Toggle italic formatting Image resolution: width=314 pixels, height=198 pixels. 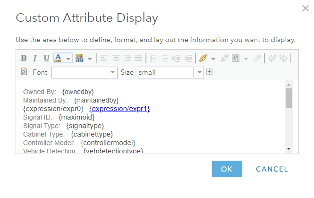35,58
